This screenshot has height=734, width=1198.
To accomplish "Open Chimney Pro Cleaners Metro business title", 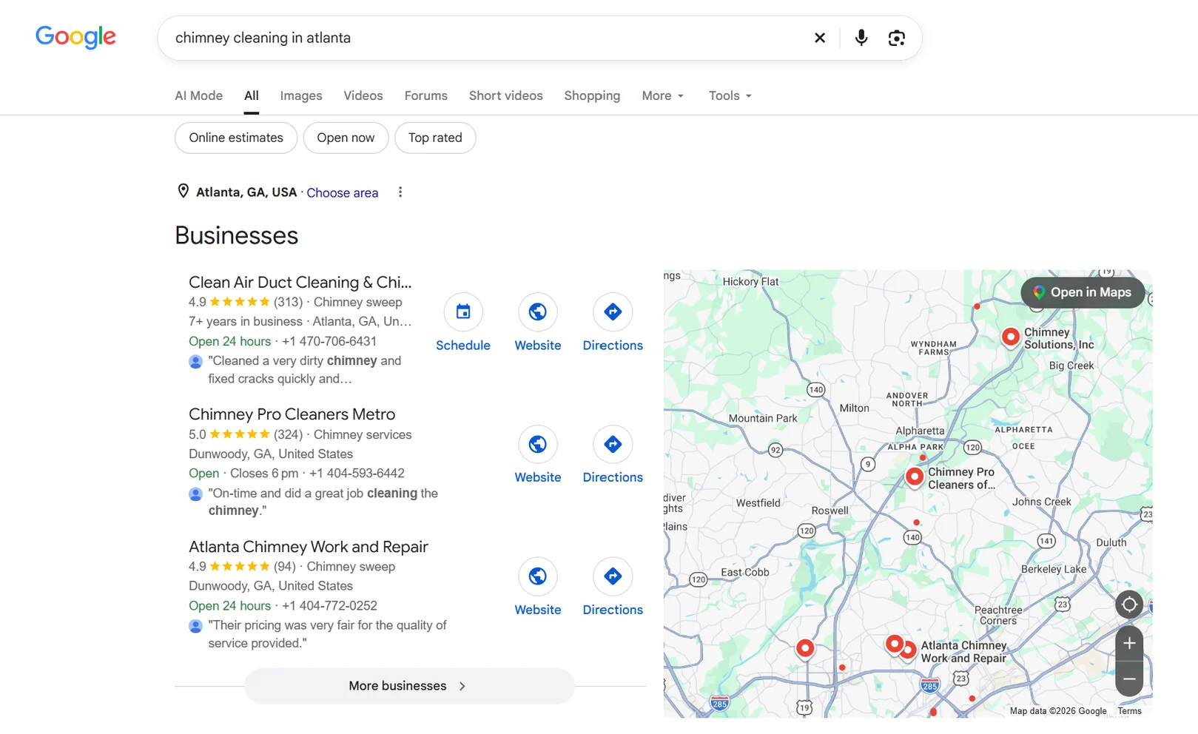I will 292,414.
